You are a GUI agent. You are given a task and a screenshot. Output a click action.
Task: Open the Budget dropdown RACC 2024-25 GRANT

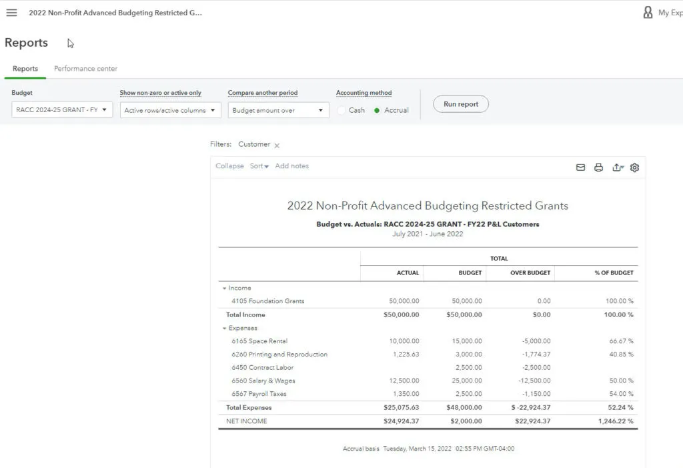tap(62, 110)
